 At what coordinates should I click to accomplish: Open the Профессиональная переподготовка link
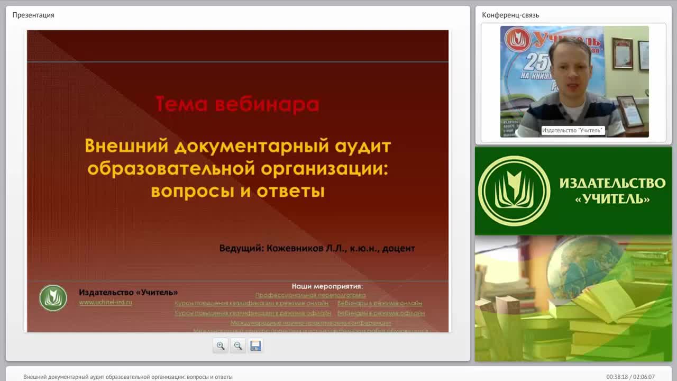[310, 295]
